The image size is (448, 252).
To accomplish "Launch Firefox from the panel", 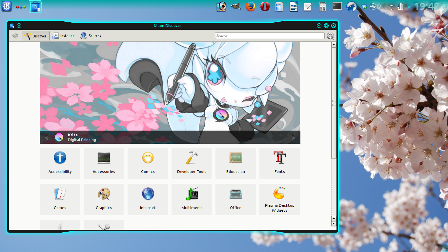I will 251,6.
